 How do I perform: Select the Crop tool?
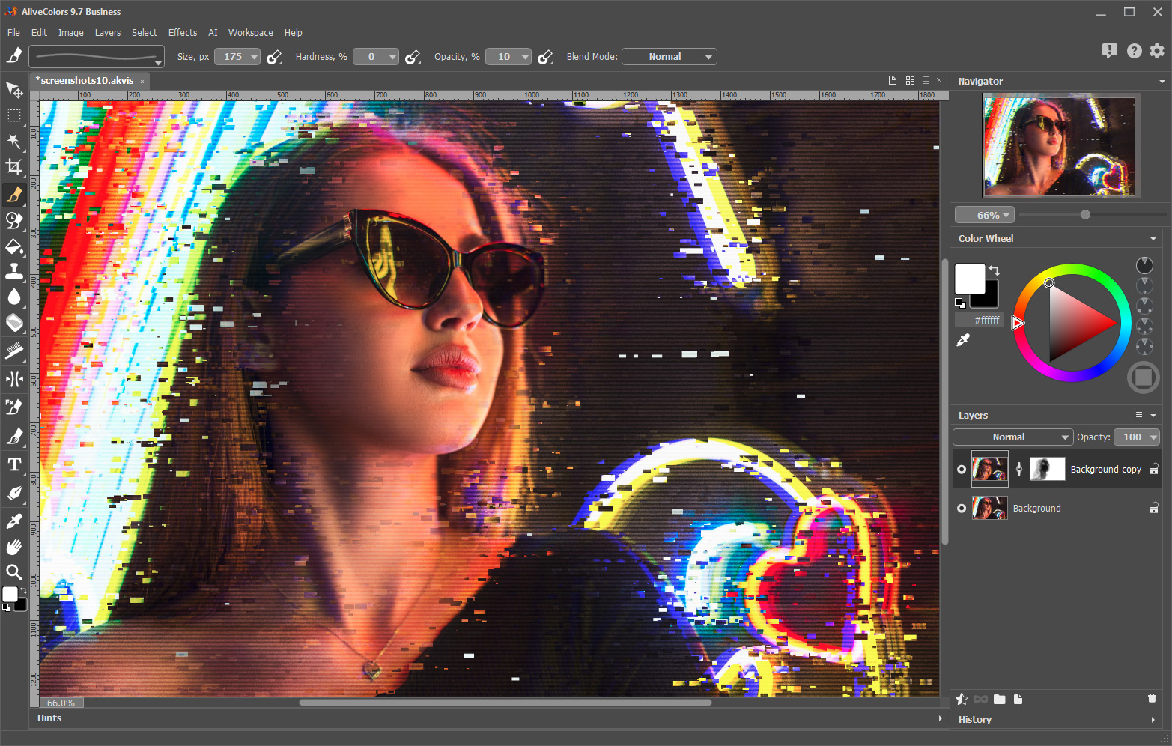coord(13,167)
